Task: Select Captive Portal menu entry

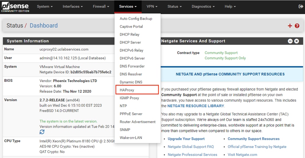Action: coord(137,27)
